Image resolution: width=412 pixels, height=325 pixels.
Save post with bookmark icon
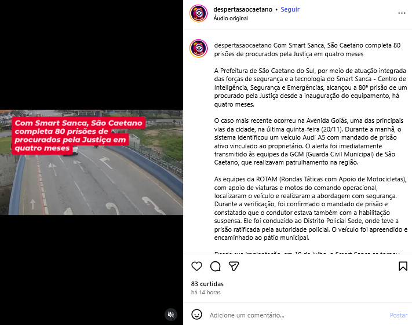pyautogui.click(x=403, y=266)
